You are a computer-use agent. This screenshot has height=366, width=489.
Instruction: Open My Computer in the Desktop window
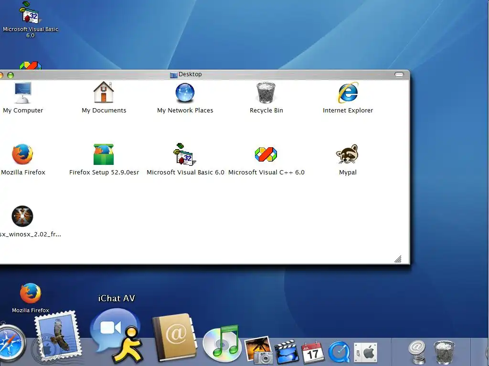click(23, 93)
